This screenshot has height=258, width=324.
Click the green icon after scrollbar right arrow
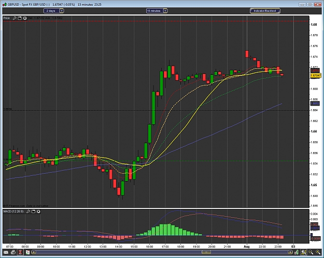pos(297,252)
